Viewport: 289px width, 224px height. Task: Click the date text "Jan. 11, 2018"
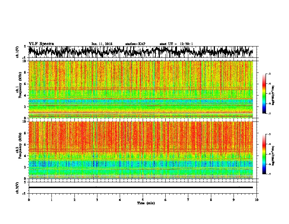tap(102, 44)
